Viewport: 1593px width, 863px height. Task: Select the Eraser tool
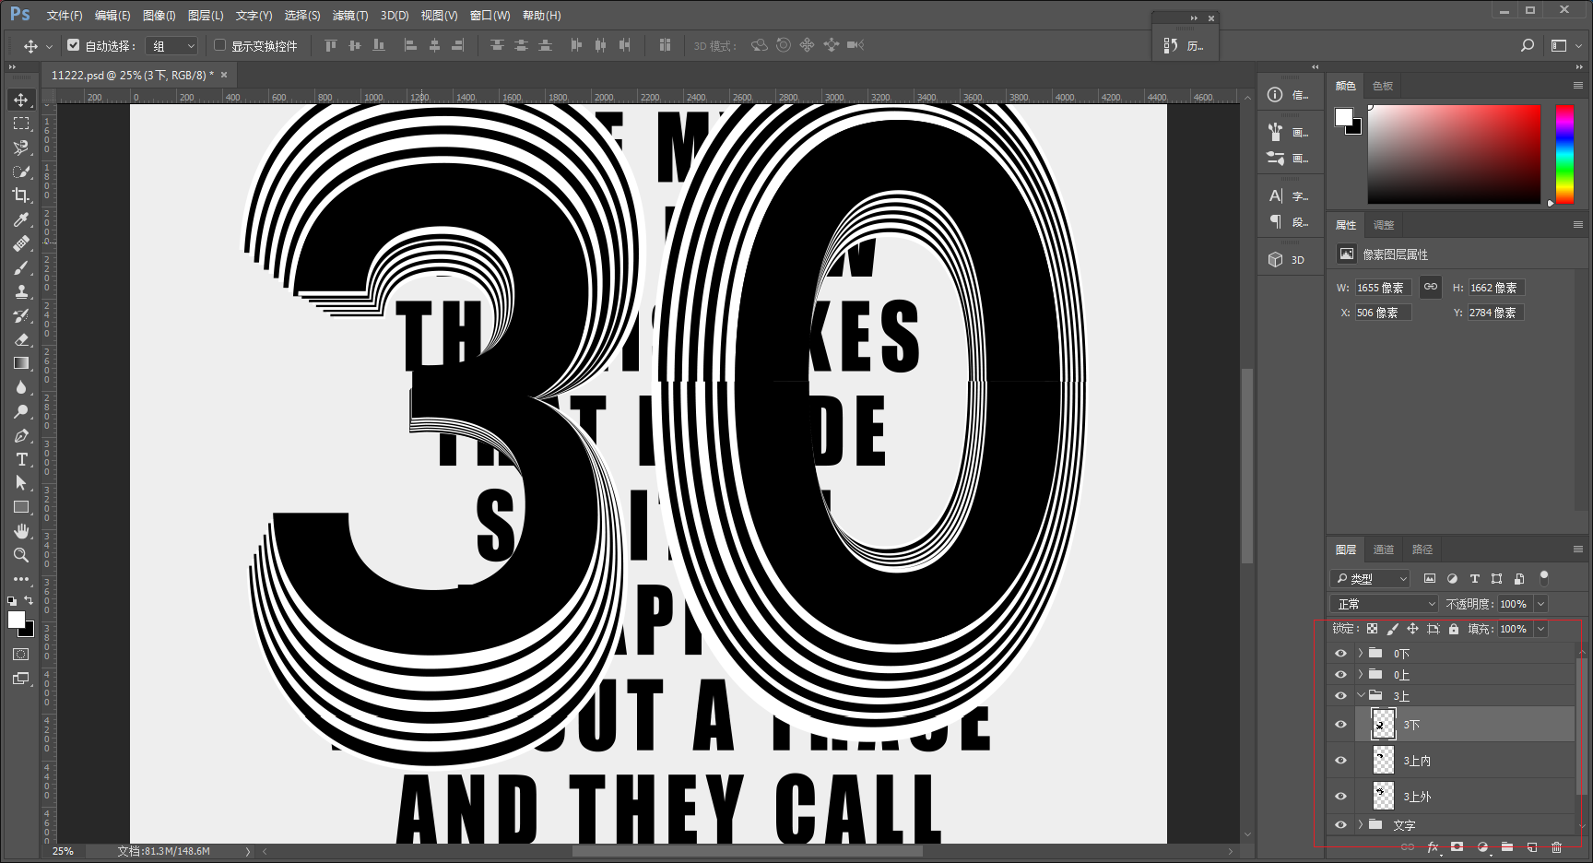(21, 339)
